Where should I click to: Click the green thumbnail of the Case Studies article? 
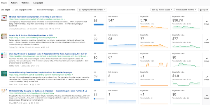click(x=4, y=74)
